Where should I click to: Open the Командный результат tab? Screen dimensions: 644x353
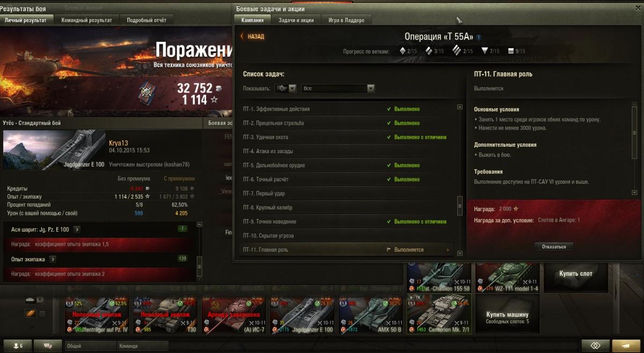pyautogui.click(x=86, y=20)
